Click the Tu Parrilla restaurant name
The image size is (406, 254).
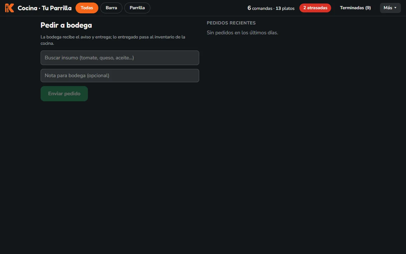click(57, 8)
